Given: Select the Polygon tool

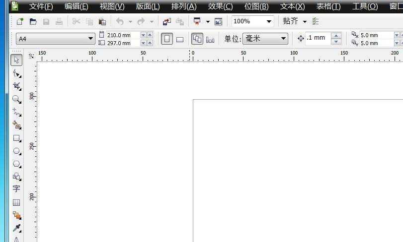Looking at the screenshot, I should [x=16, y=164].
